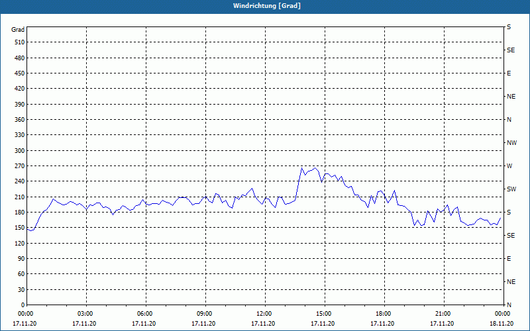
Task: Click the 180 y-axis label
Action: [x=20, y=212]
